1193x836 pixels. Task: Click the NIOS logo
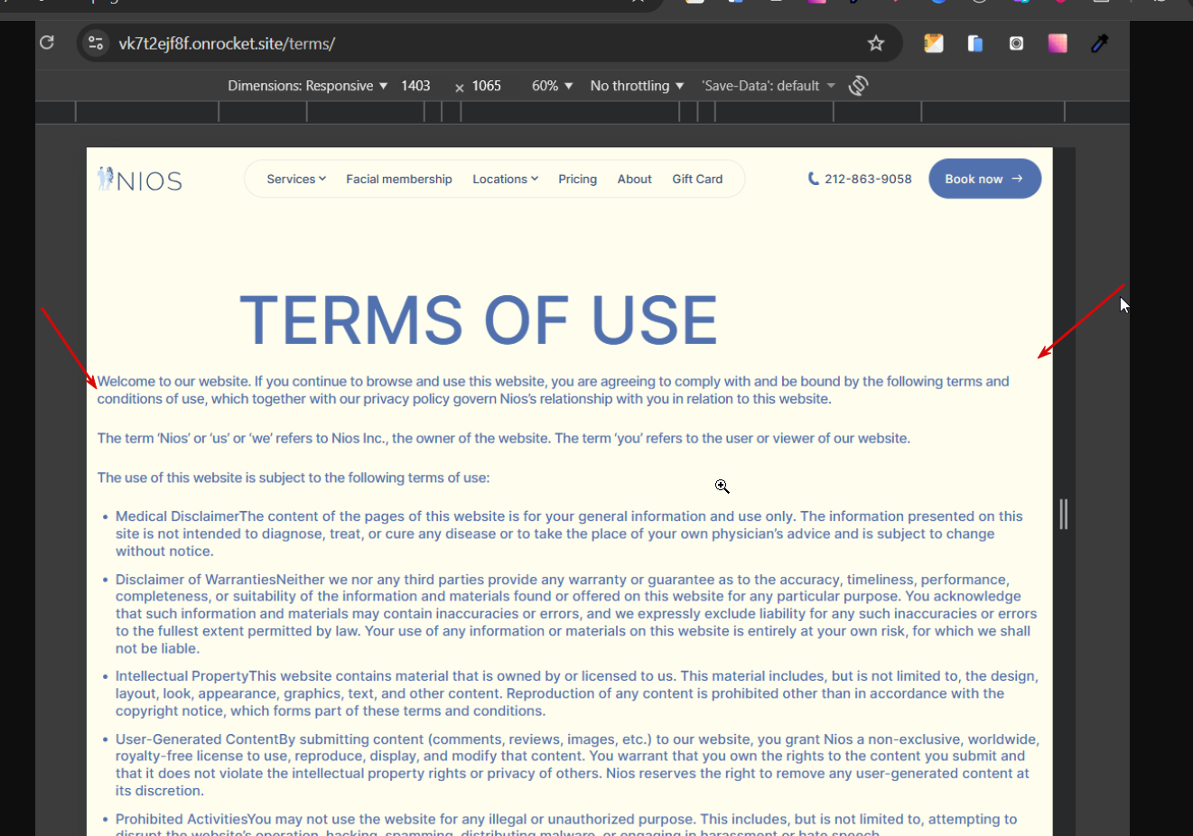tap(140, 179)
